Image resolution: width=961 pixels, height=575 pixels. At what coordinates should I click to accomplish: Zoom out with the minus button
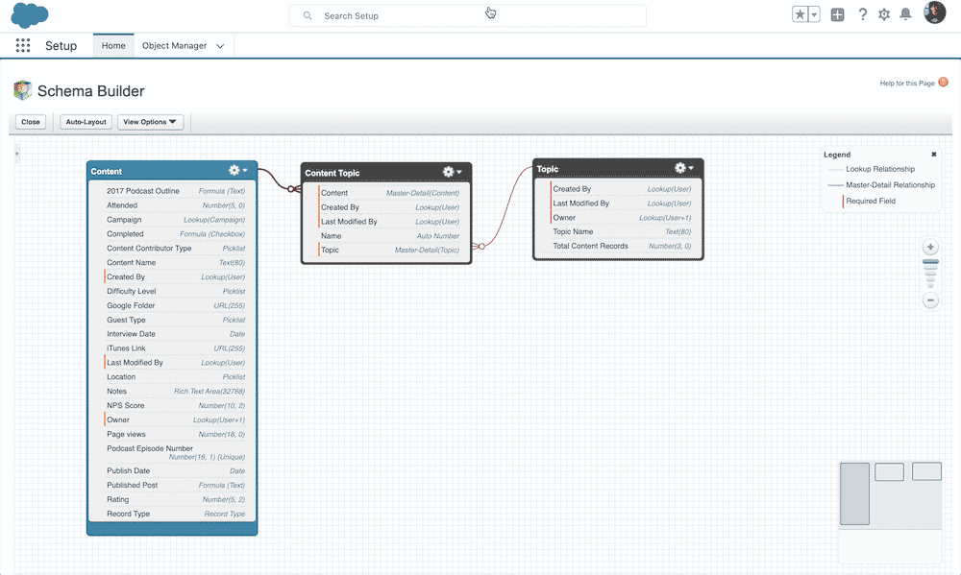[930, 300]
